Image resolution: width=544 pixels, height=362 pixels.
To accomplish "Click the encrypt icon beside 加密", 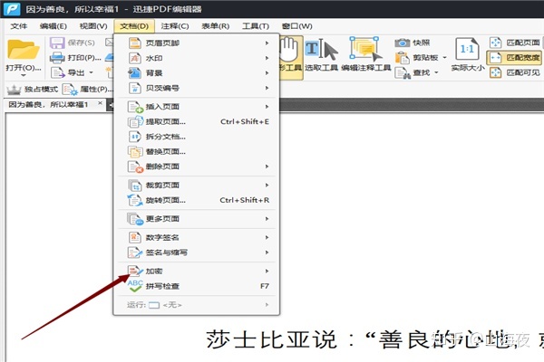I will tap(135, 271).
